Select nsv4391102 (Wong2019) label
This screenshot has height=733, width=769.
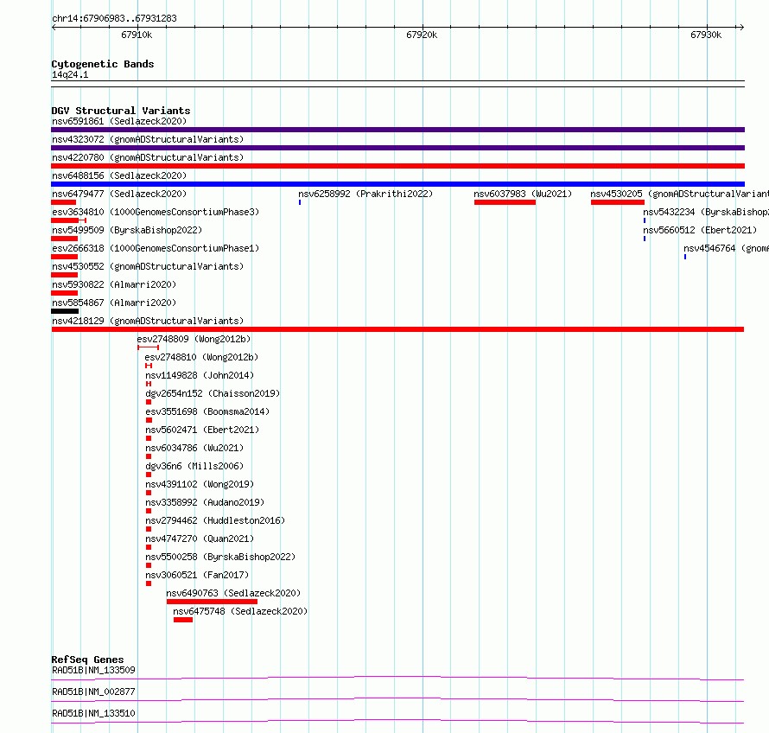[200, 484]
